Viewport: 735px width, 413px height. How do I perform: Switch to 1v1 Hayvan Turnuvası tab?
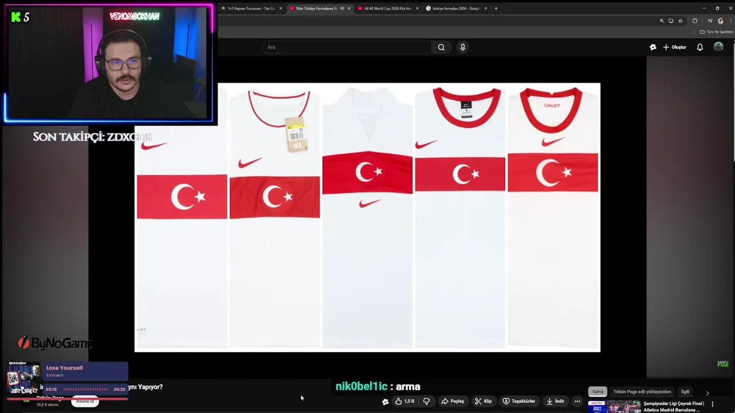(251, 8)
